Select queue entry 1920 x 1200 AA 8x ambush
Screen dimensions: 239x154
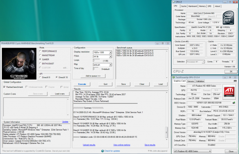point(135,55)
